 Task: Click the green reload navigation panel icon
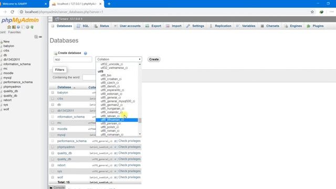pyautogui.click(x=32, y=27)
